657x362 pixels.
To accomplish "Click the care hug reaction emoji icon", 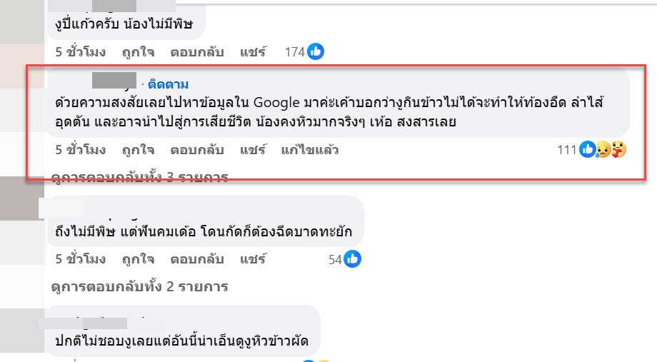I will coord(618,150).
